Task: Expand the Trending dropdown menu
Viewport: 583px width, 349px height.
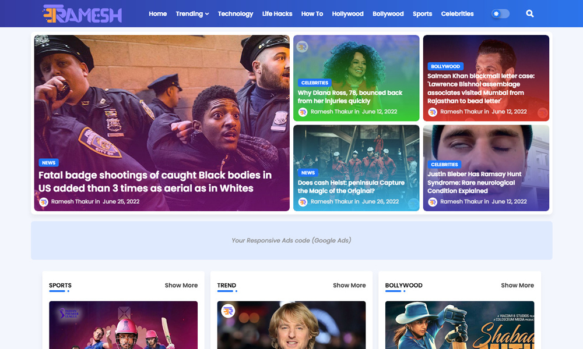Action: pyautogui.click(x=192, y=14)
